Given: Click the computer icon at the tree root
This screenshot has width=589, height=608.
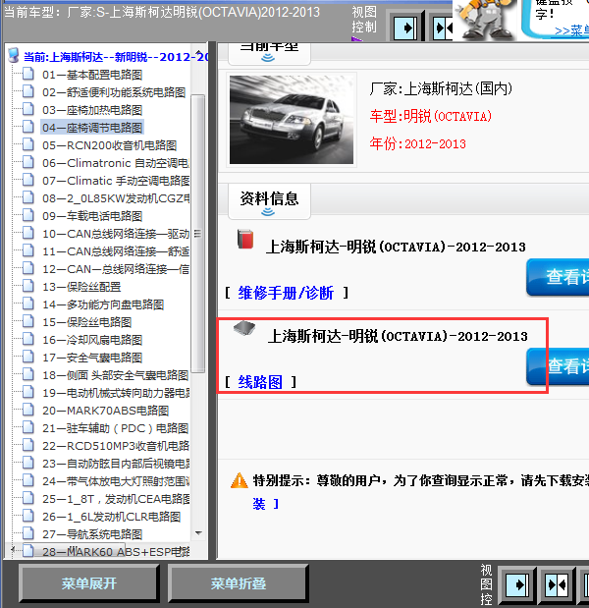Looking at the screenshot, I should click(x=14, y=55).
